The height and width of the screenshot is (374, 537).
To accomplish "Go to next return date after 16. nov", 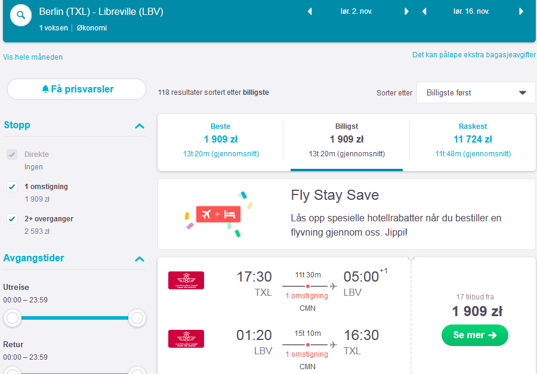I will click(521, 12).
